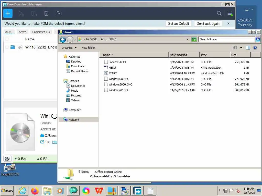The width and height of the screenshot is (262, 196).
Task: Click the pause downloads toolbar icon
Action: [34, 14]
